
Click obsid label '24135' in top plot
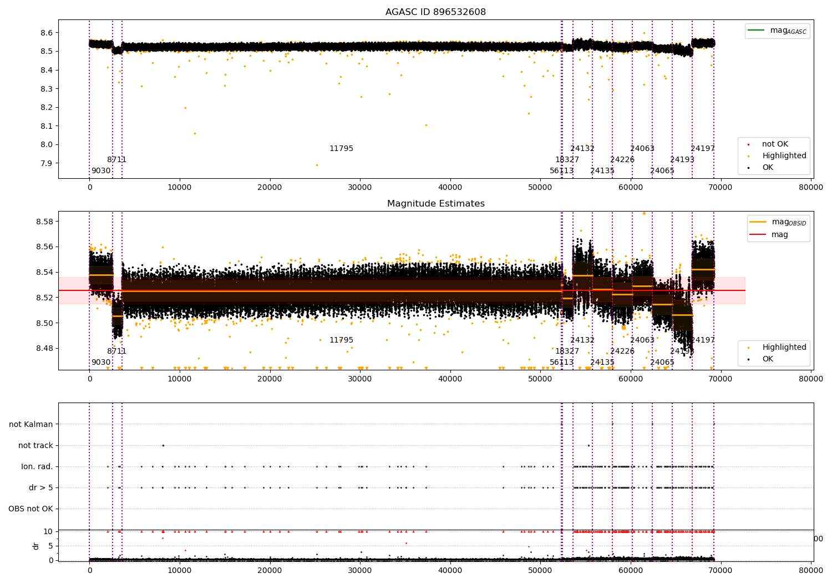click(x=602, y=171)
